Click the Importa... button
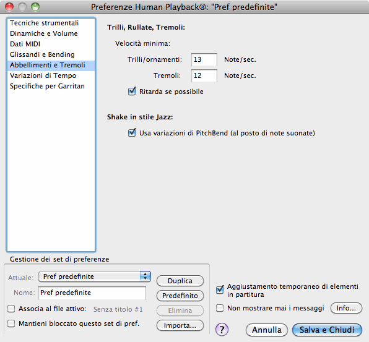 click(180, 325)
